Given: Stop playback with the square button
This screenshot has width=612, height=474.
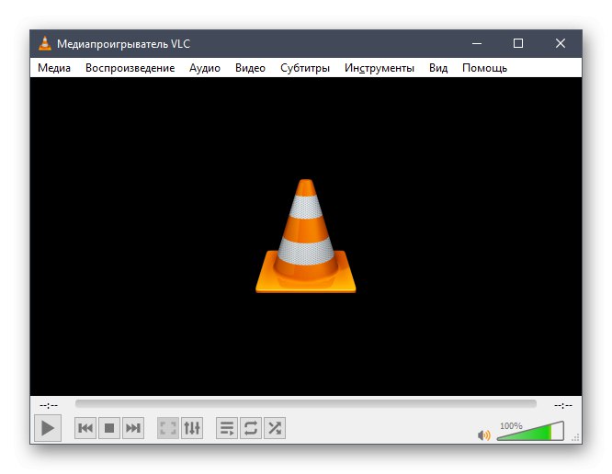Looking at the screenshot, I should point(109,428).
